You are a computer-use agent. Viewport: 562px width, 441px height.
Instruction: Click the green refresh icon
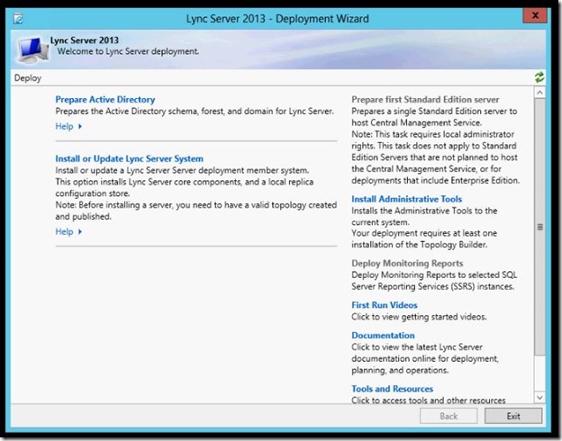(x=539, y=77)
